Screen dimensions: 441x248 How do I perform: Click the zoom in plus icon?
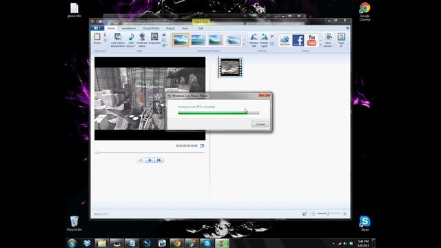(345, 214)
